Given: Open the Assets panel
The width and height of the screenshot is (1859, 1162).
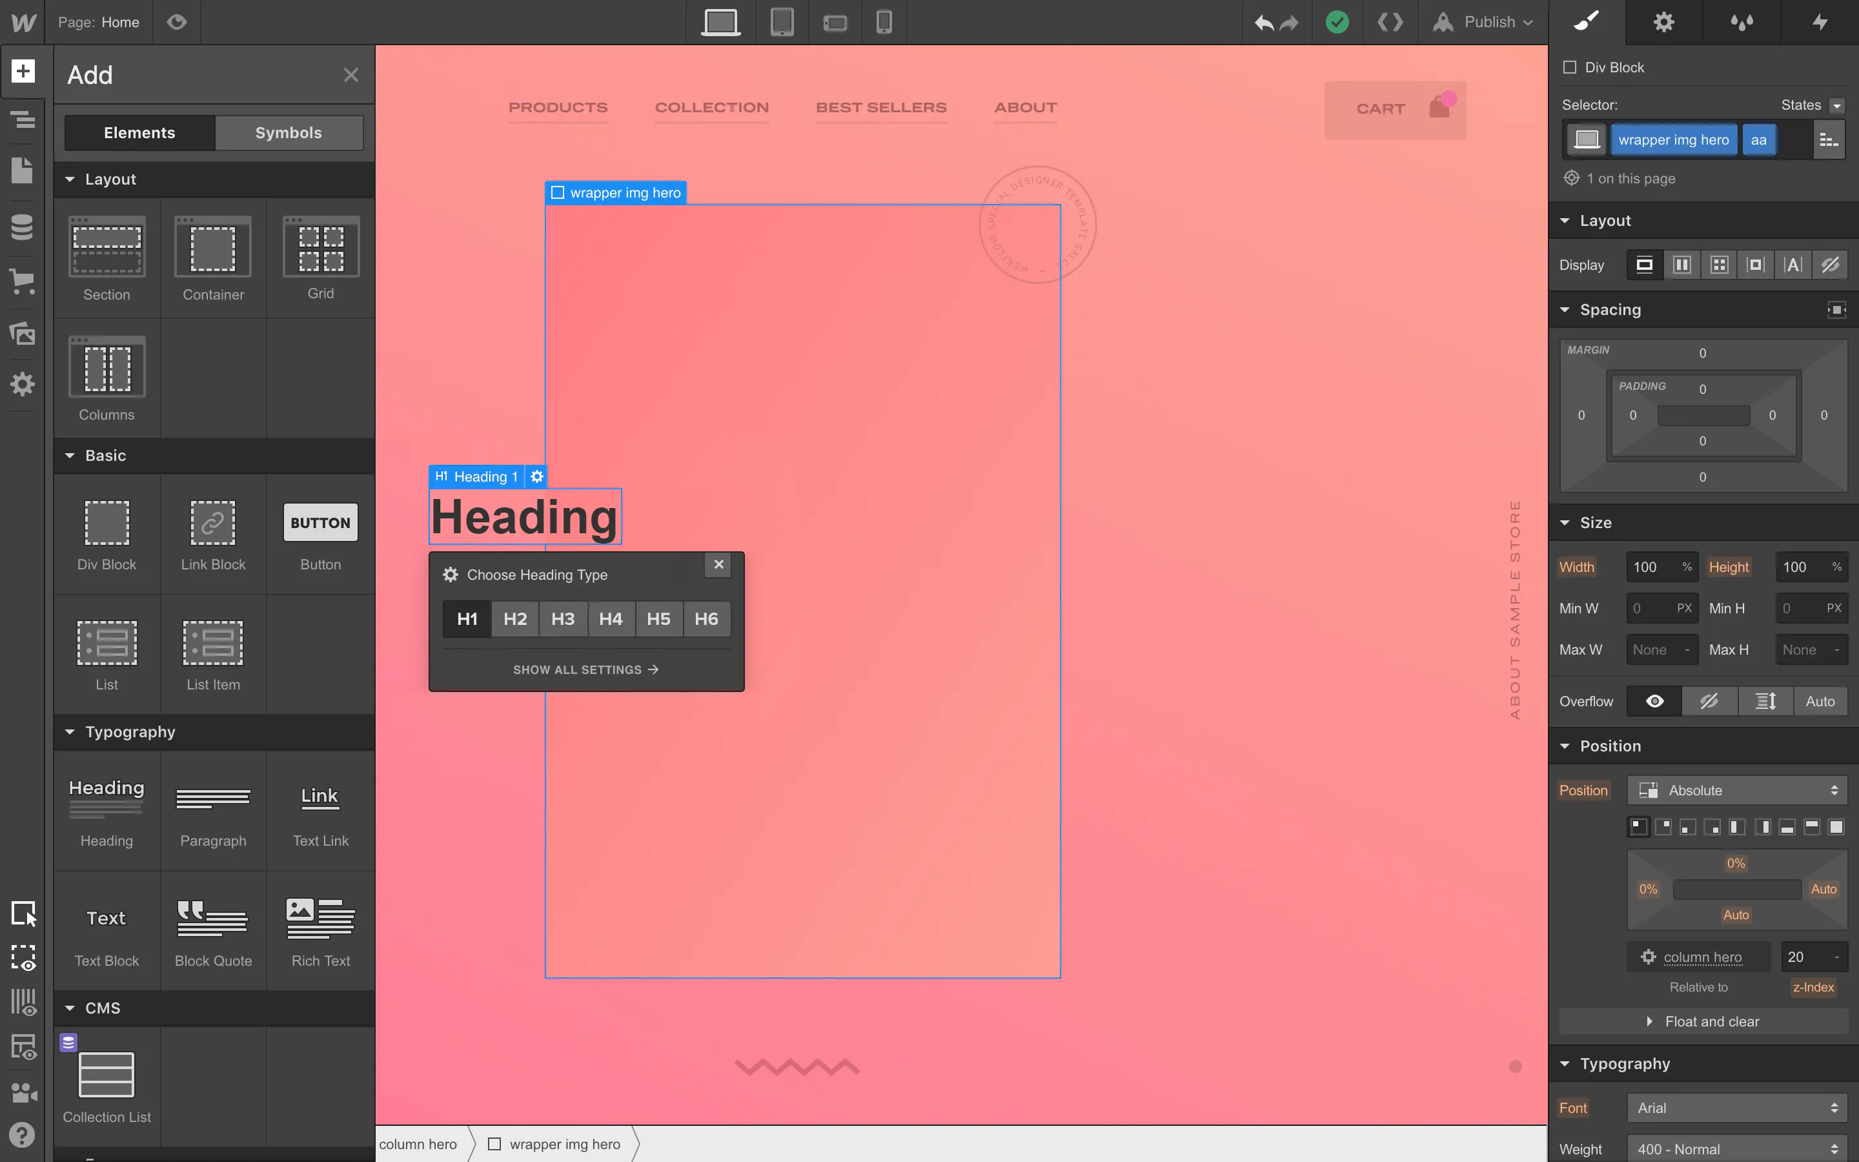Looking at the screenshot, I should [x=23, y=334].
